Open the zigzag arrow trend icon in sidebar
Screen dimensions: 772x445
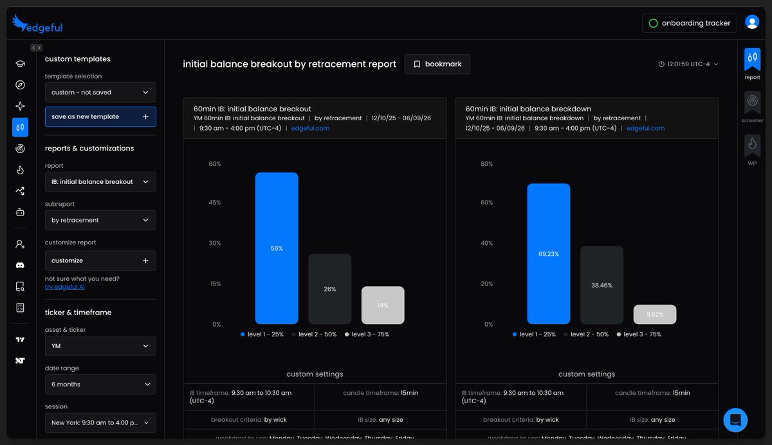20,191
